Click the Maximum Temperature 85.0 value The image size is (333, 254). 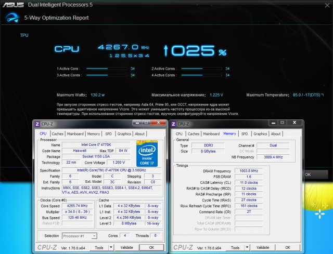click(308, 95)
